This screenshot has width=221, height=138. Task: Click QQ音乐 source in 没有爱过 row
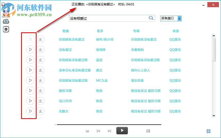click(175, 50)
